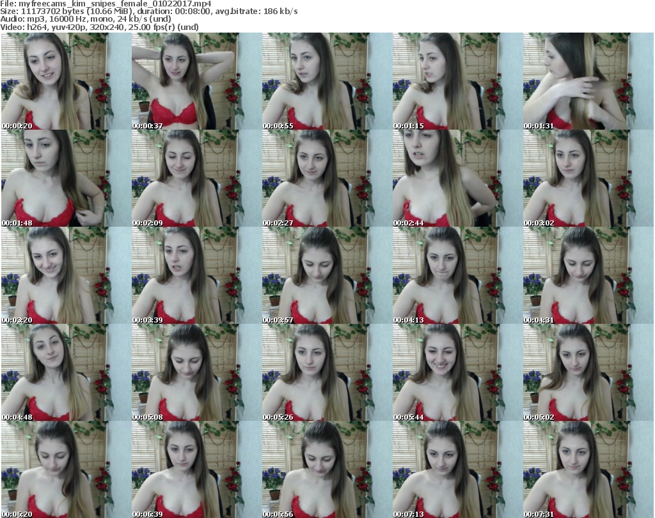Open the frame marked 00:06:02

[588, 372]
